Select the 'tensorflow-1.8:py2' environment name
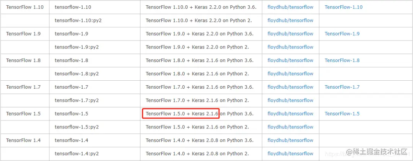This screenshot has width=413, height=161. pyautogui.click(x=76, y=73)
